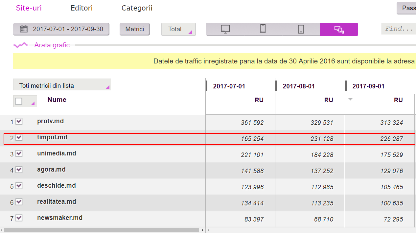Screen dimensions: 416x234
Task: Click the deschide.md site name
Action: pos(57,186)
